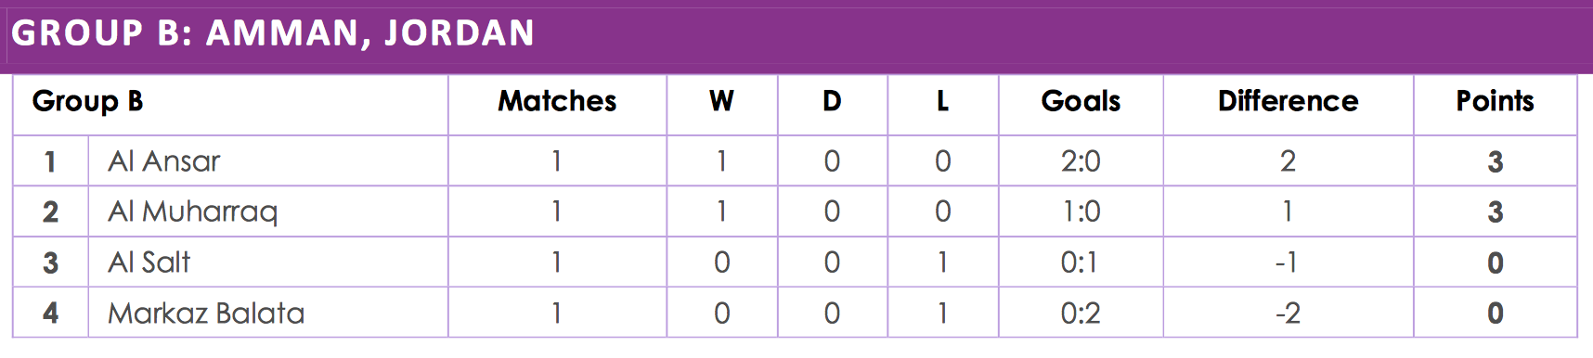Select the Matches column header
This screenshot has height=358, width=1593.
click(x=557, y=101)
